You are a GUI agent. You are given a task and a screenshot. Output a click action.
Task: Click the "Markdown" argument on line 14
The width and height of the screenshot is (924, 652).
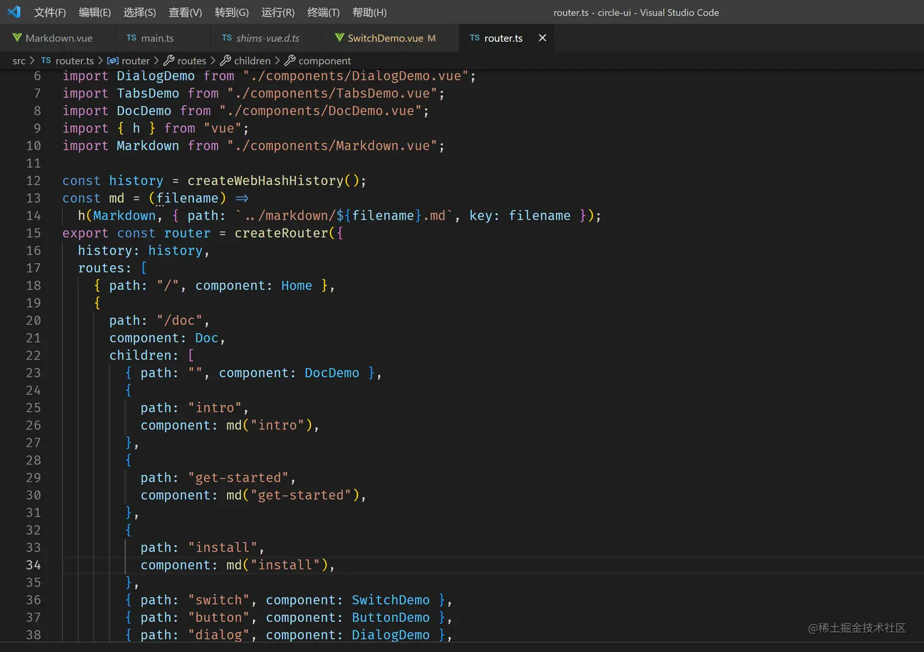(x=125, y=216)
